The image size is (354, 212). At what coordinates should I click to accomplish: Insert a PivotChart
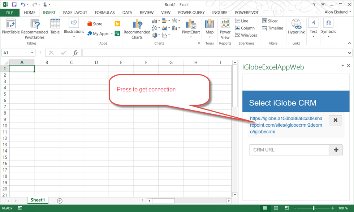click(x=191, y=28)
